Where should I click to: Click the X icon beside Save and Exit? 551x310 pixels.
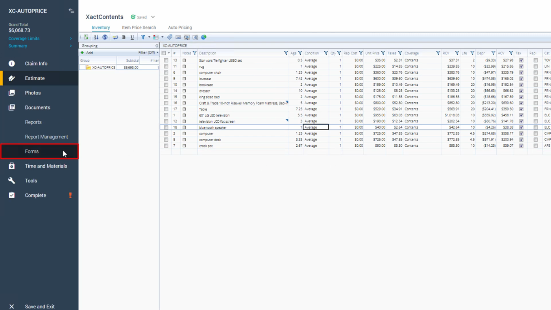pyautogui.click(x=12, y=306)
